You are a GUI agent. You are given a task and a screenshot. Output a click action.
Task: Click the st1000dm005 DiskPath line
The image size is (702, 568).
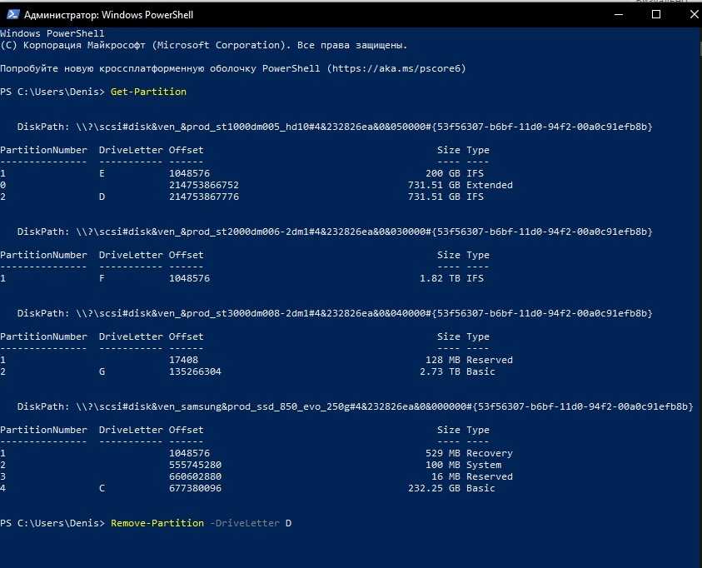335,127
